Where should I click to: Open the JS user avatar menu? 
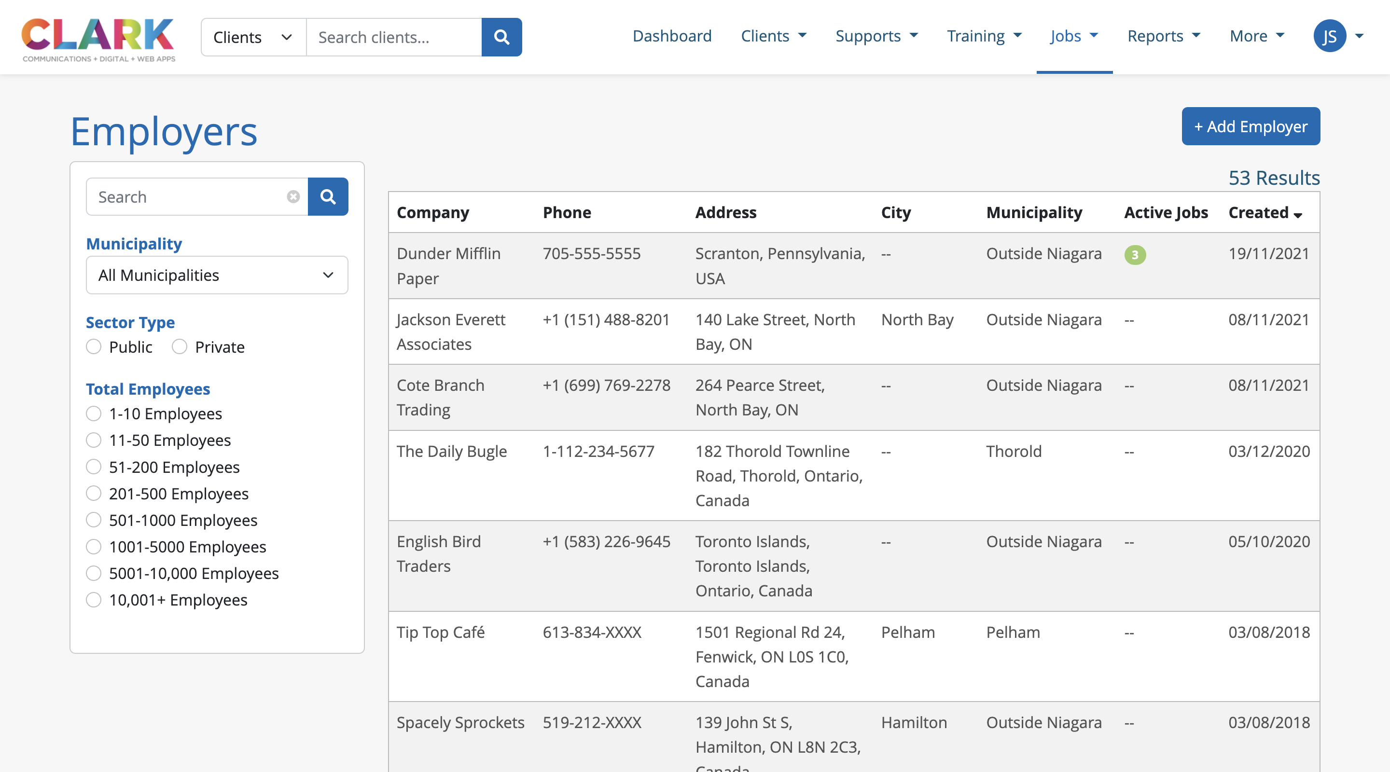click(1330, 36)
